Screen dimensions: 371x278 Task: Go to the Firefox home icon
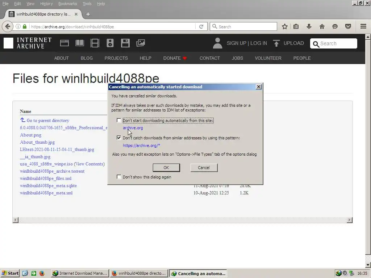322,26
